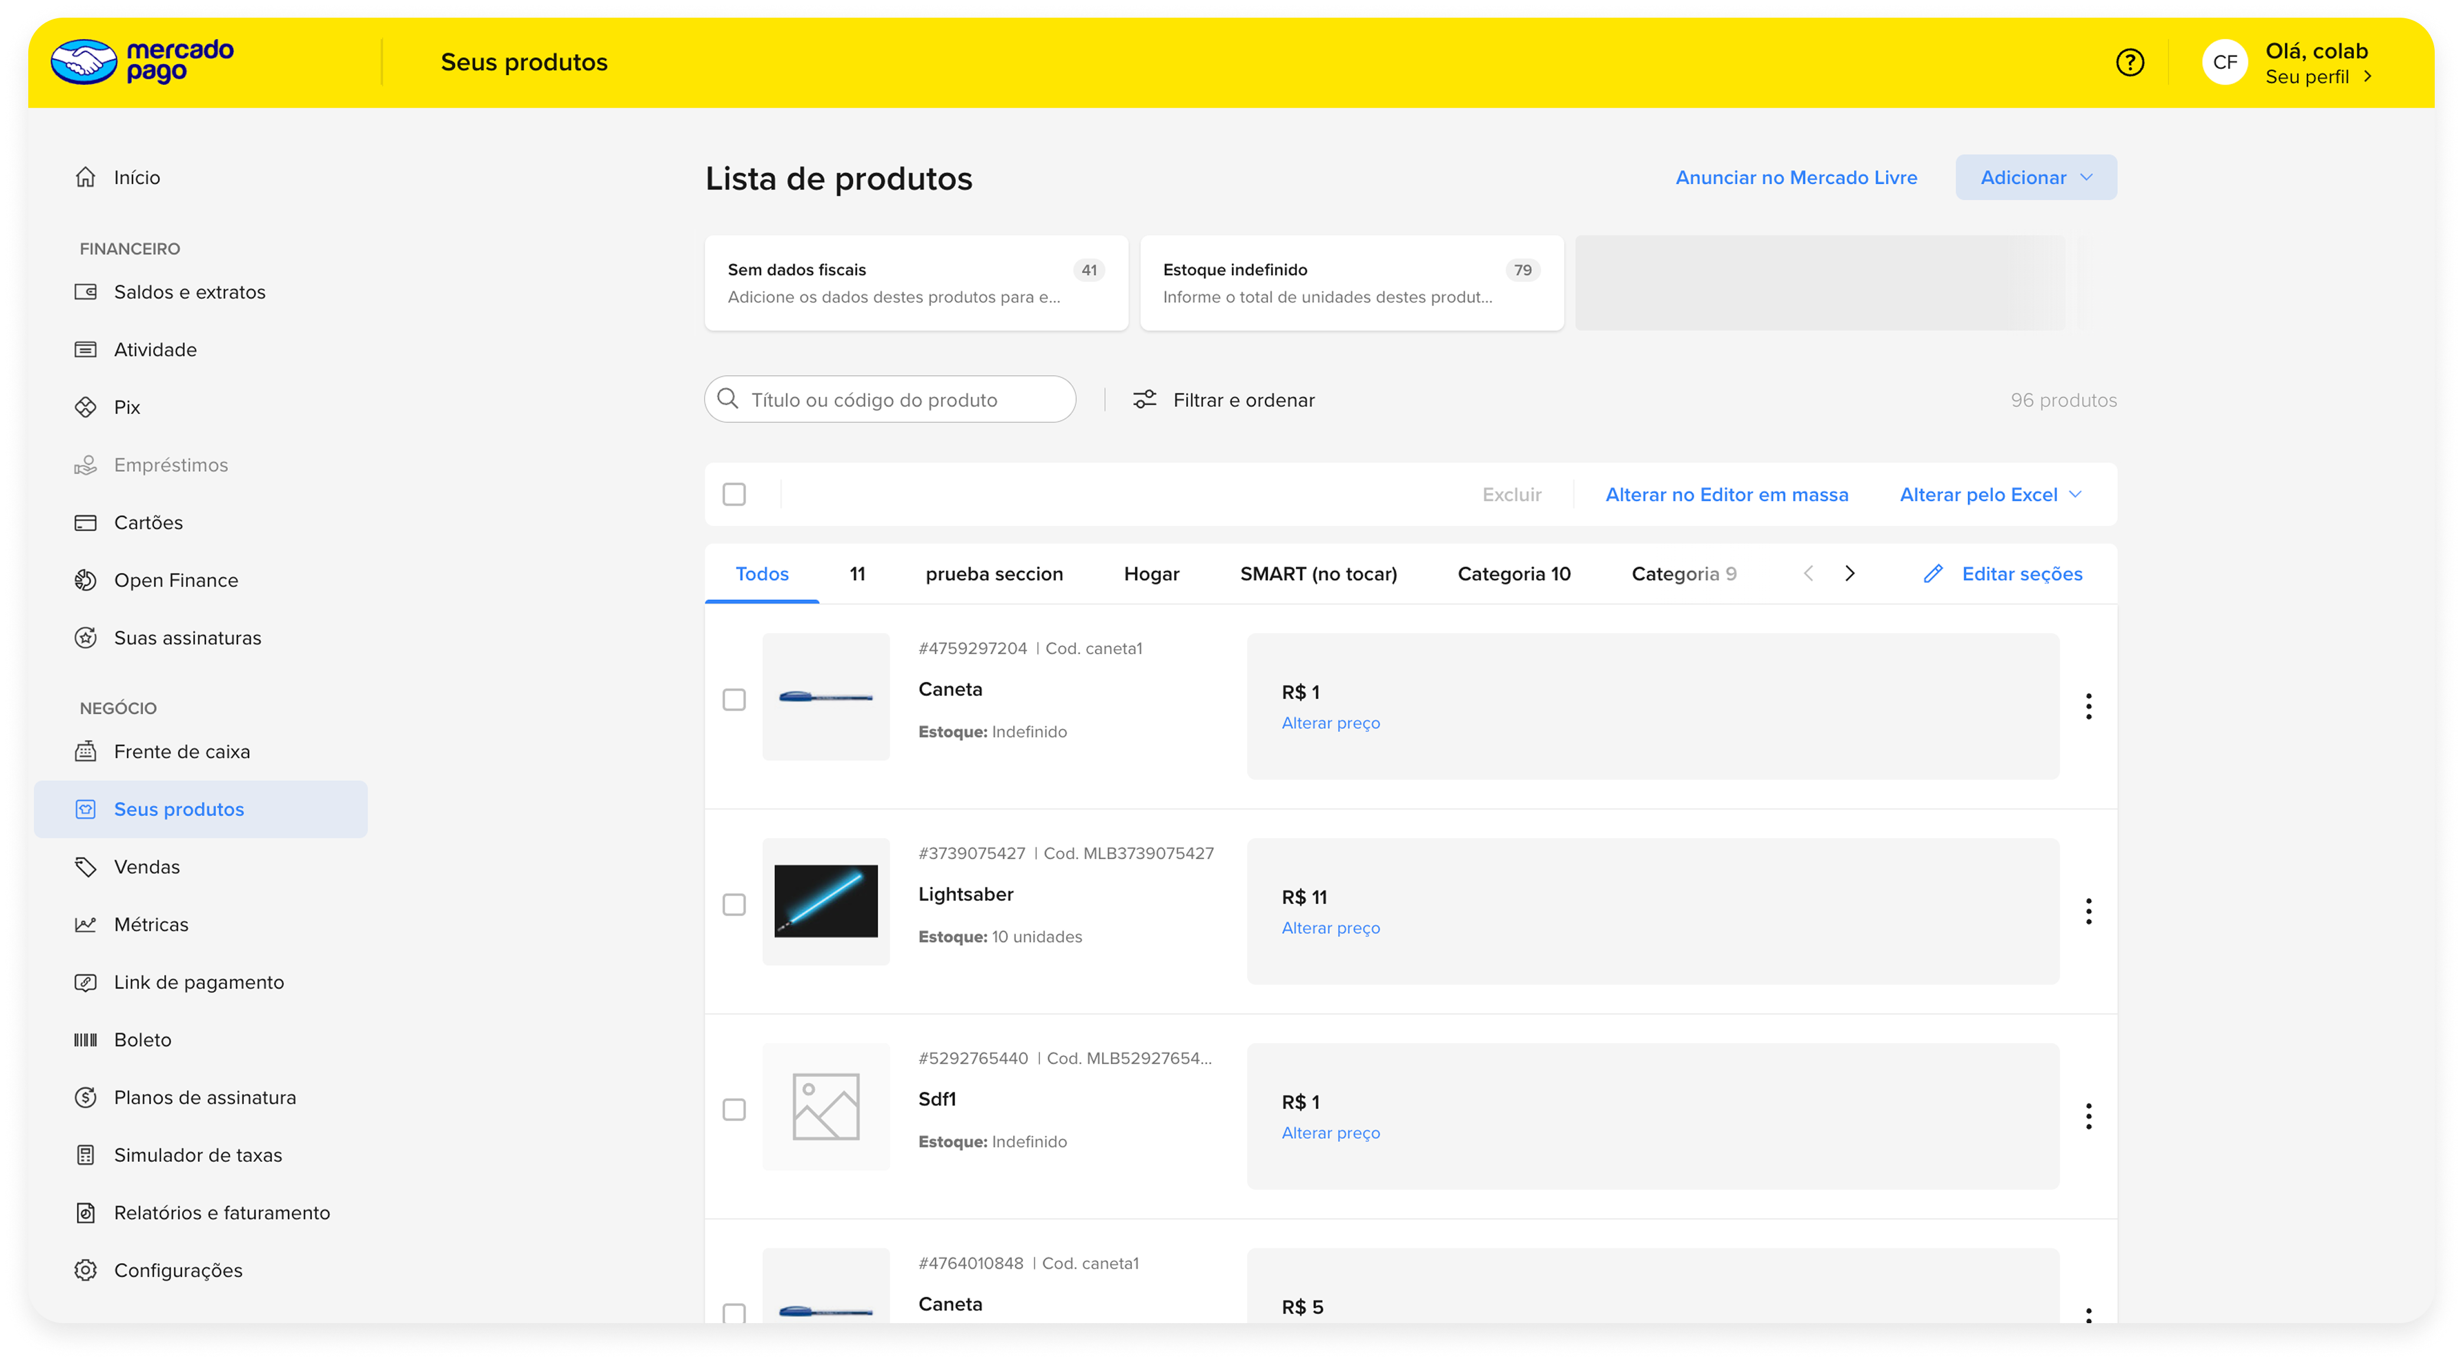Viewport: 2463px width, 1362px height.
Task: Click Anunciar no Mercado Livre link
Action: click(1796, 177)
